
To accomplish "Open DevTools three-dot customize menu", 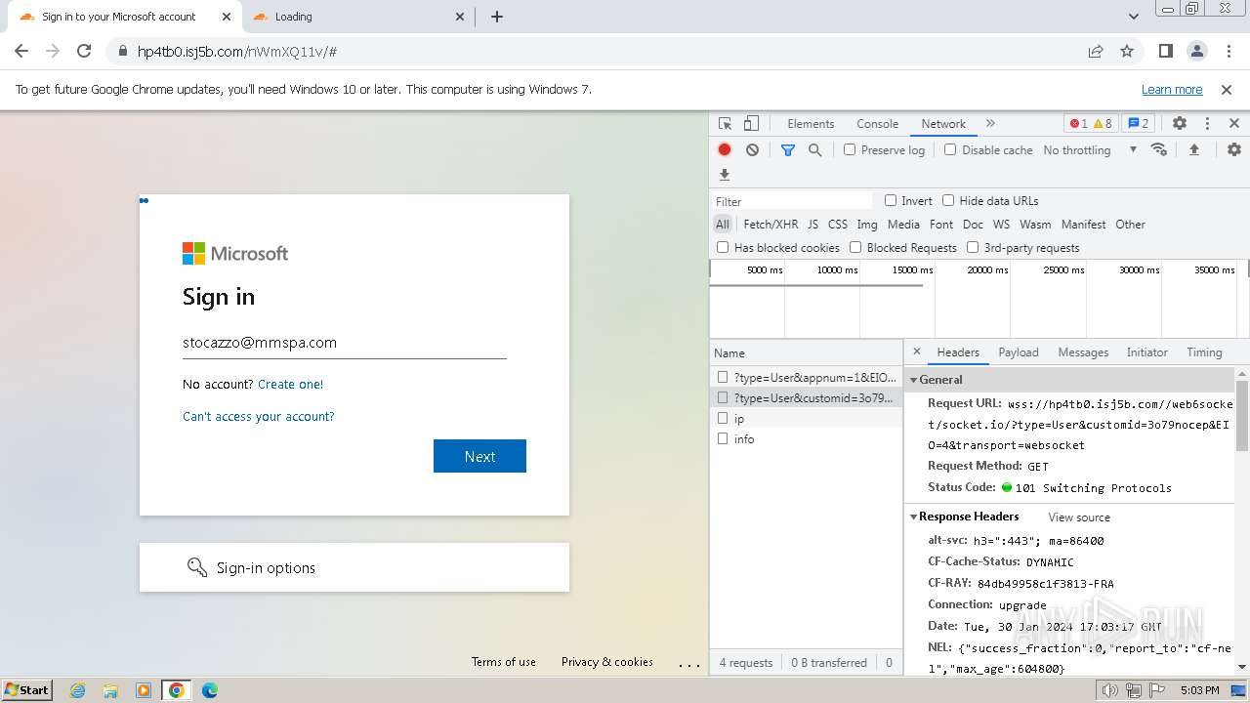I will tap(1207, 124).
